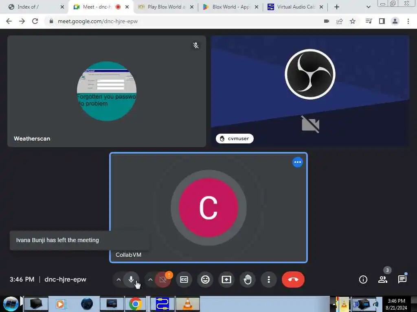Close the Index of / tab
The height and width of the screenshot is (312, 417).
(62, 7)
